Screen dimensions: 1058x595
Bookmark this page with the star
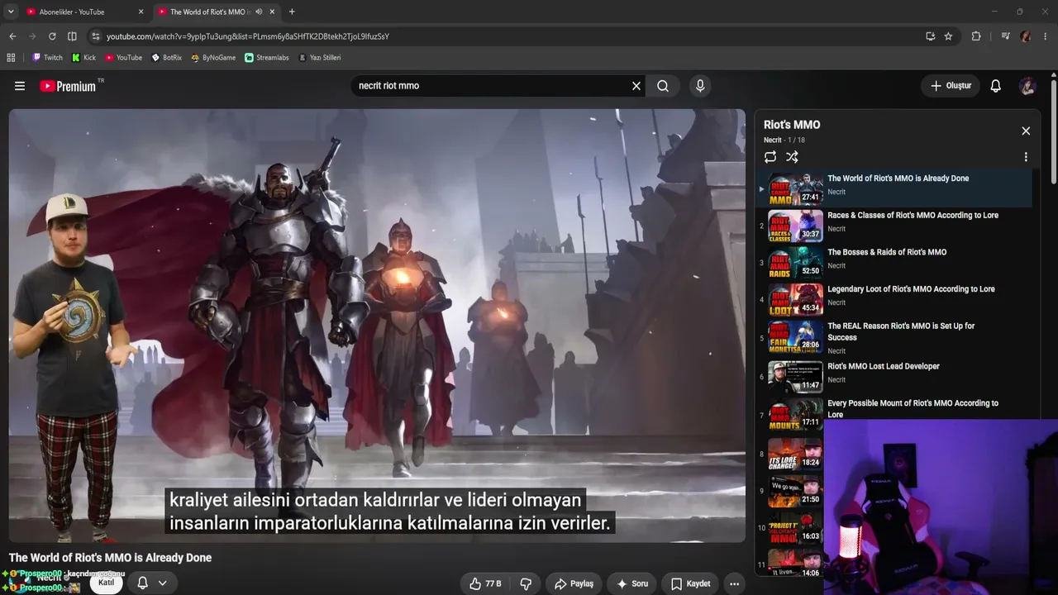948,36
